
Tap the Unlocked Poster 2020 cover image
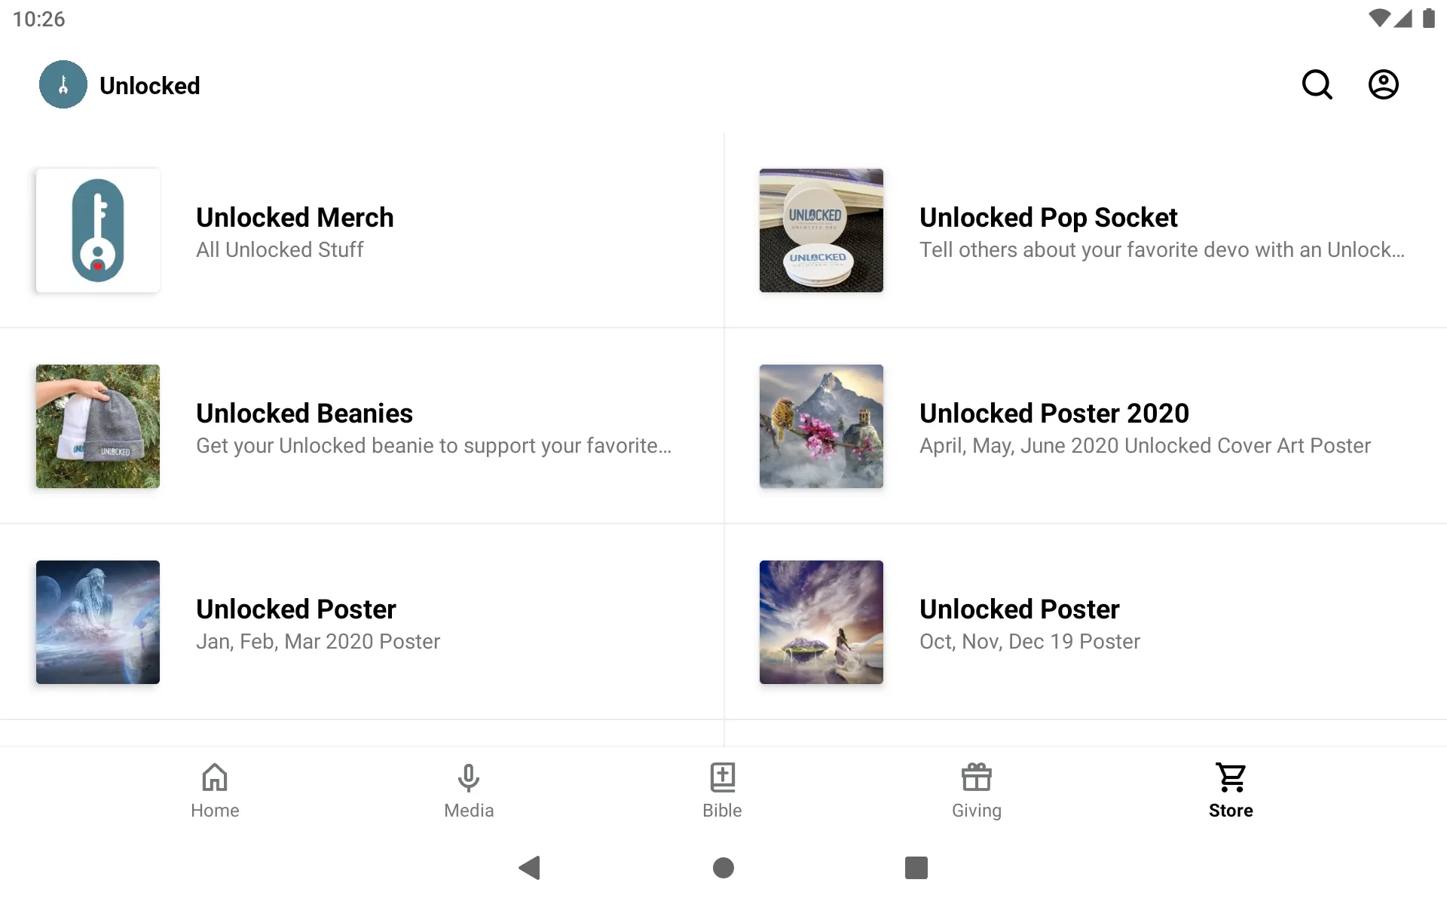click(821, 426)
